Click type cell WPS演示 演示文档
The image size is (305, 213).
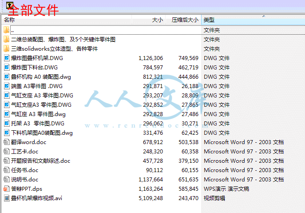point(226,189)
